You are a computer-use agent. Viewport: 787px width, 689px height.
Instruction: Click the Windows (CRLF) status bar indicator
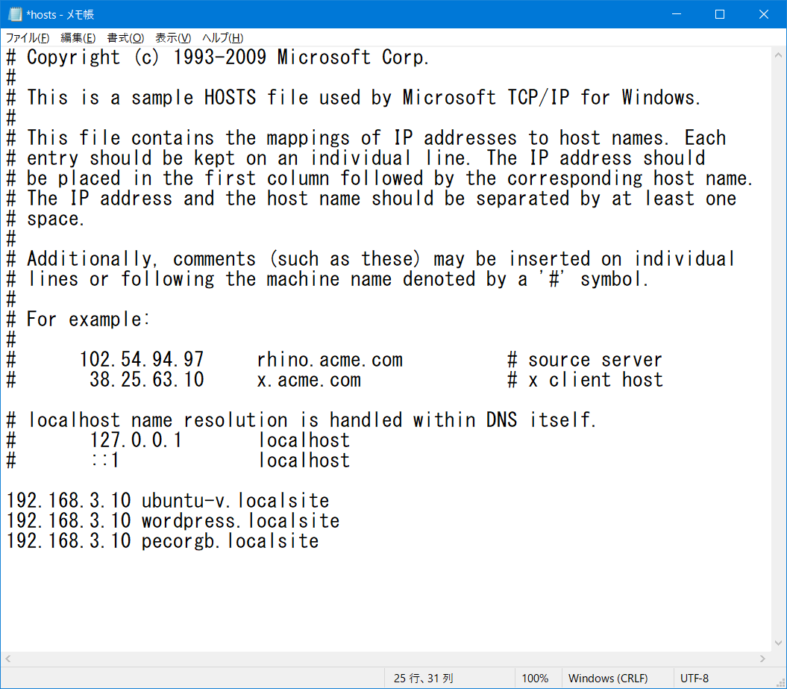coord(608,679)
